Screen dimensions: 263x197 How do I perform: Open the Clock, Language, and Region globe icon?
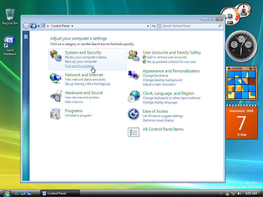click(x=134, y=96)
